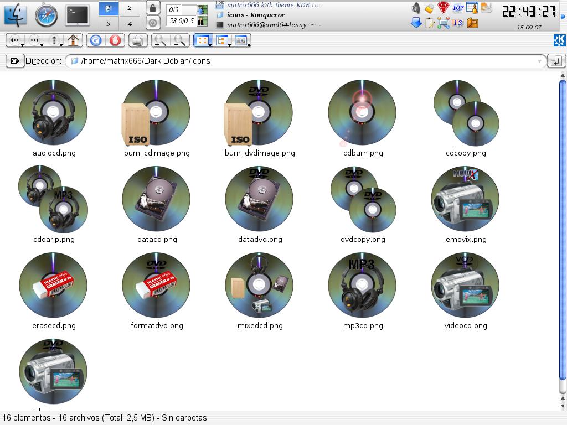Open the tree view mode dropdown arrow
Viewport: 567px width, 425px height.
pyautogui.click(x=229, y=45)
